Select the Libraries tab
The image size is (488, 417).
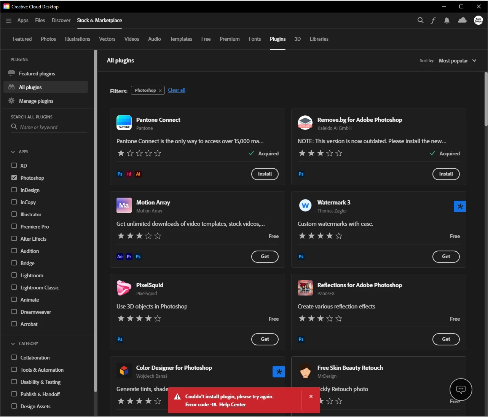pyautogui.click(x=319, y=39)
